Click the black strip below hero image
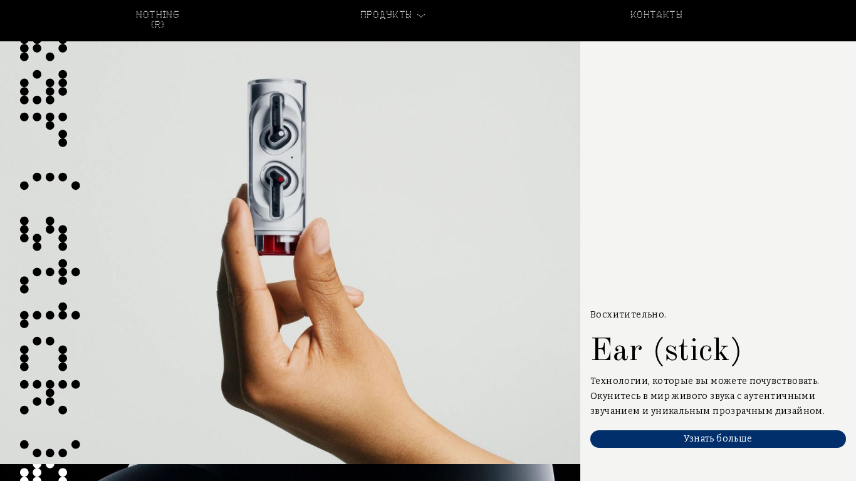The height and width of the screenshot is (481, 856). pos(290,472)
